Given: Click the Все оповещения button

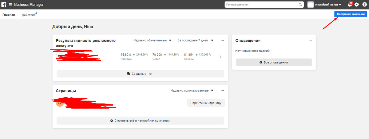Looking at the screenshot, I should tap(274, 62).
